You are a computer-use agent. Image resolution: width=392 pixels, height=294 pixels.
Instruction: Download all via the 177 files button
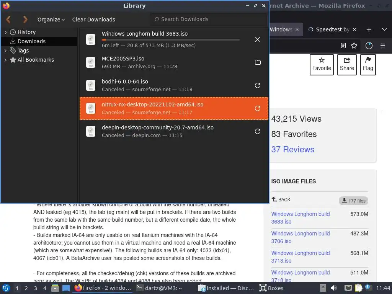353,201
